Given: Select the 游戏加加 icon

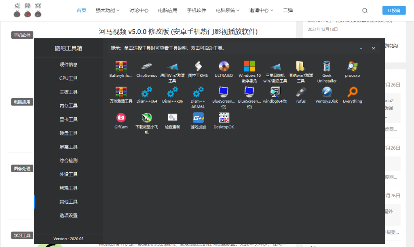Looking at the screenshot, I should [x=198, y=118].
